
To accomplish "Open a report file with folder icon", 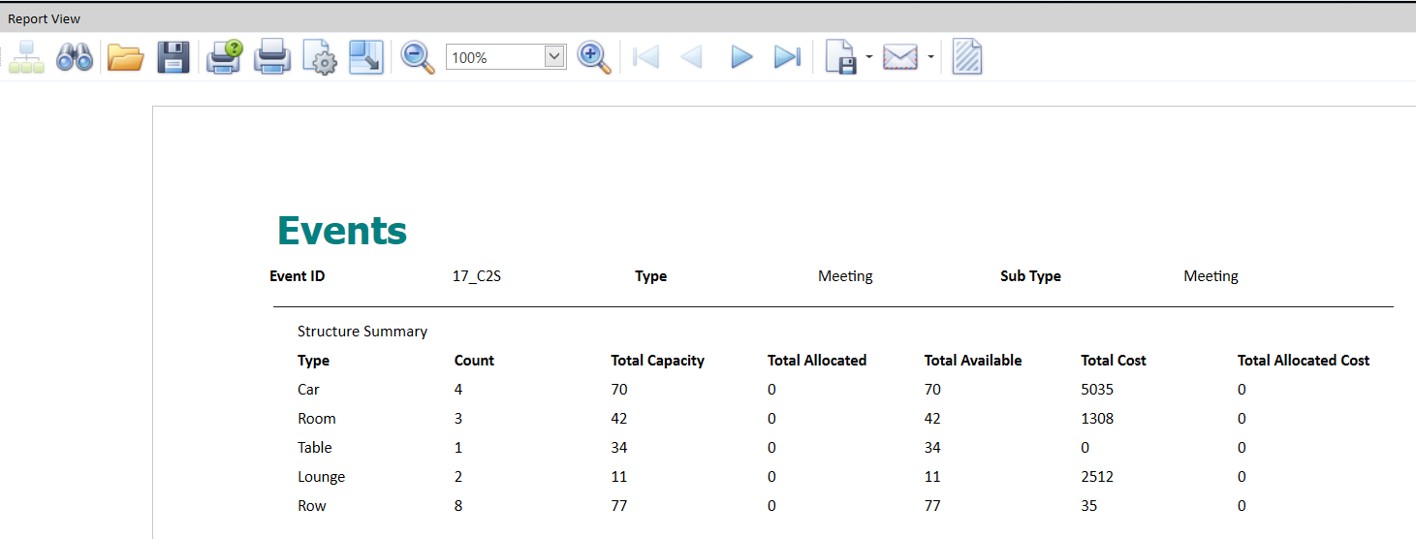I will click(x=125, y=57).
